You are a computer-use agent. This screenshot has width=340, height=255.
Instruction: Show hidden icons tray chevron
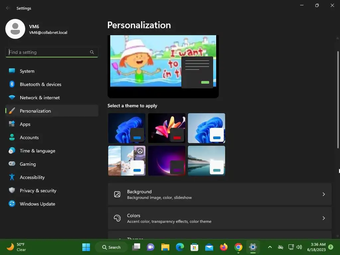[x=270, y=247]
